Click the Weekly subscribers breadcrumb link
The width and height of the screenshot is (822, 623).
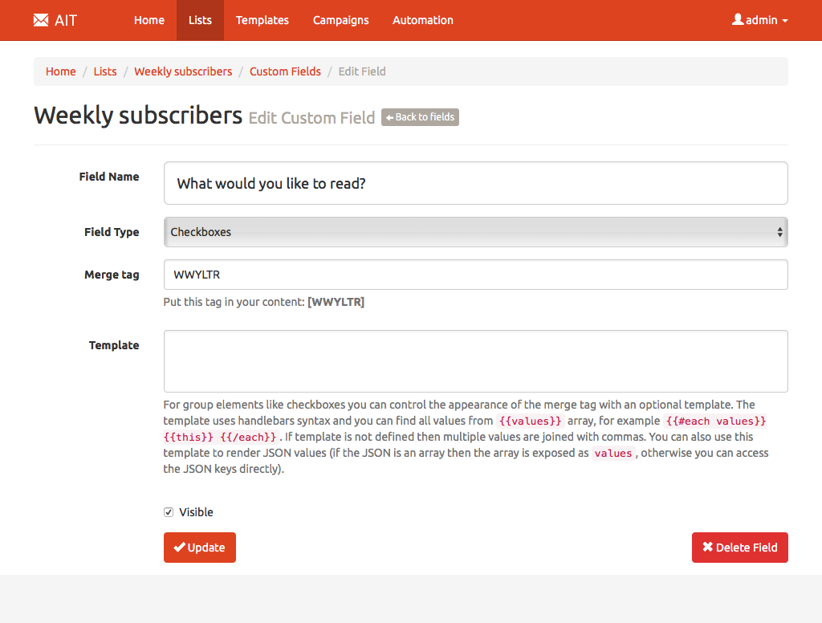pyautogui.click(x=183, y=71)
